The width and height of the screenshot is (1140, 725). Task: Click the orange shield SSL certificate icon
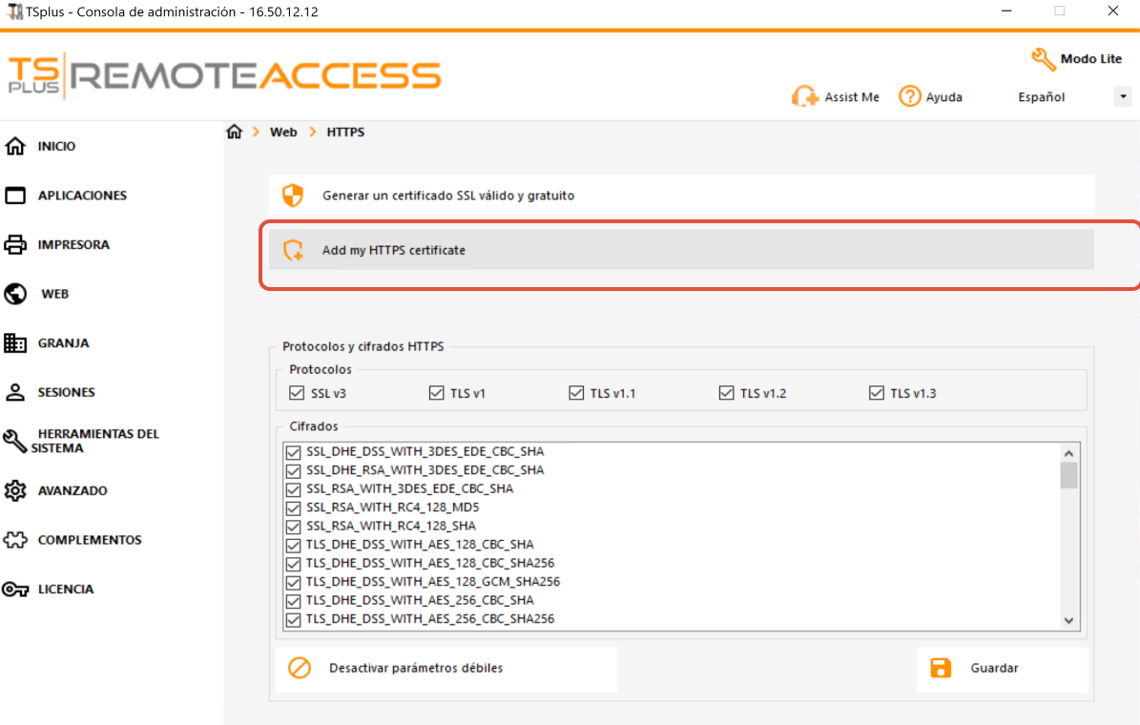[293, 195]
